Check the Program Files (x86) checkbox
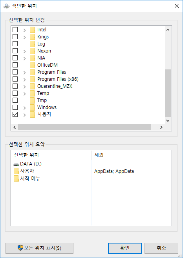The height and width of the screenshot is (258, 183). (x=15, y=79)
